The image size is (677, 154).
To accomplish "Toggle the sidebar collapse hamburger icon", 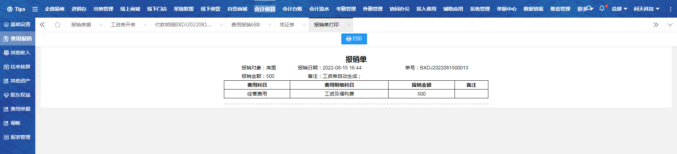I will click(35, 9).
